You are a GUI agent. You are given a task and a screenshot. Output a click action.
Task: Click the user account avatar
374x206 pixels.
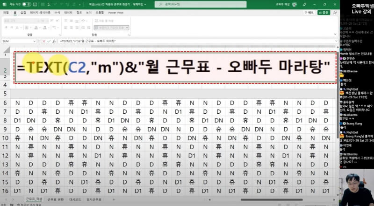(x=295, y=4)
